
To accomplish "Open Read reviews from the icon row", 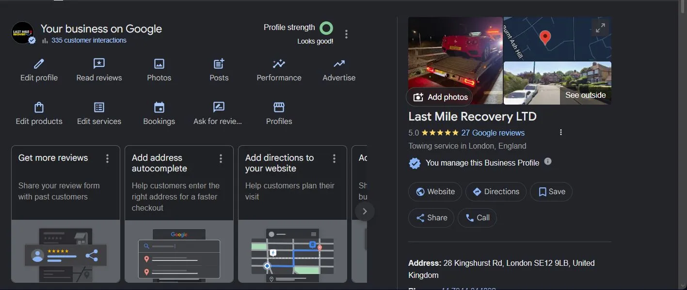I will click(99, 63).
